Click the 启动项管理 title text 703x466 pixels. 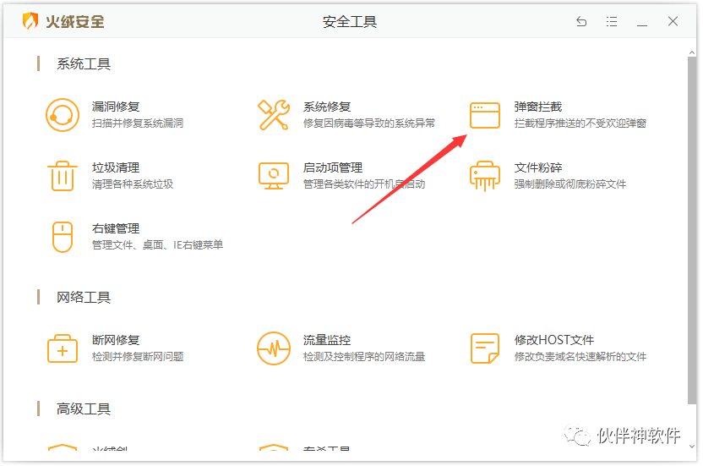[333, 168]
